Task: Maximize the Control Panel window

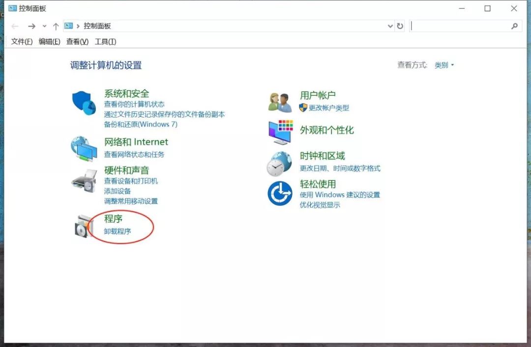Action: [487, 8]
